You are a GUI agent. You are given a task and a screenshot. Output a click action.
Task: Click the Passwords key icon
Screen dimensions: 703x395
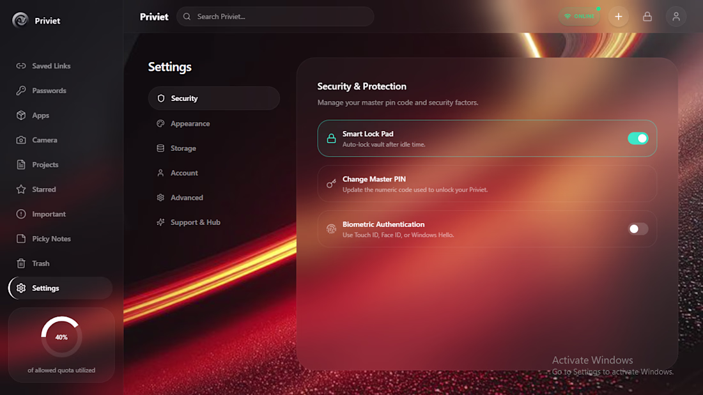21,91
